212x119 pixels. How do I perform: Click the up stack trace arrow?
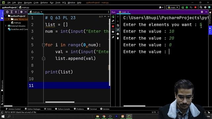coord(118,17)
